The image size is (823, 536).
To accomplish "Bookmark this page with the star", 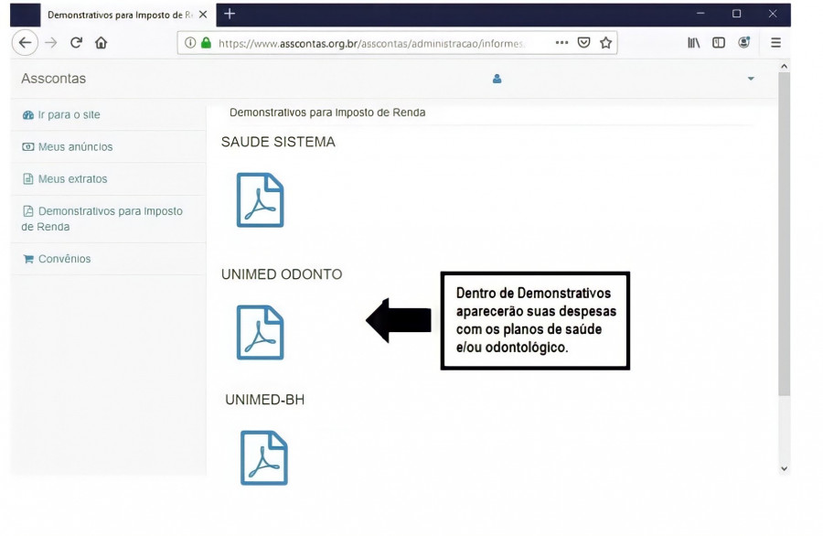I will pyautogui.click(x=605, y=42).
